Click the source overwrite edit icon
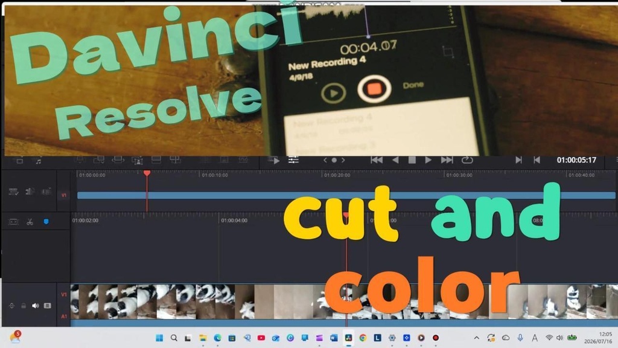618x348 pixels. tap(175, 159)
